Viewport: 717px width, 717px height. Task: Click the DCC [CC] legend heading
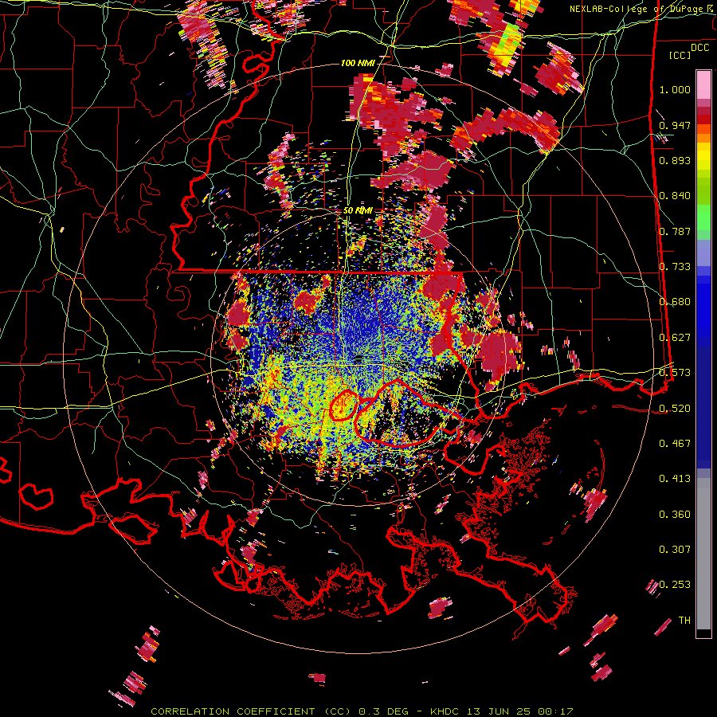[688, 51]
